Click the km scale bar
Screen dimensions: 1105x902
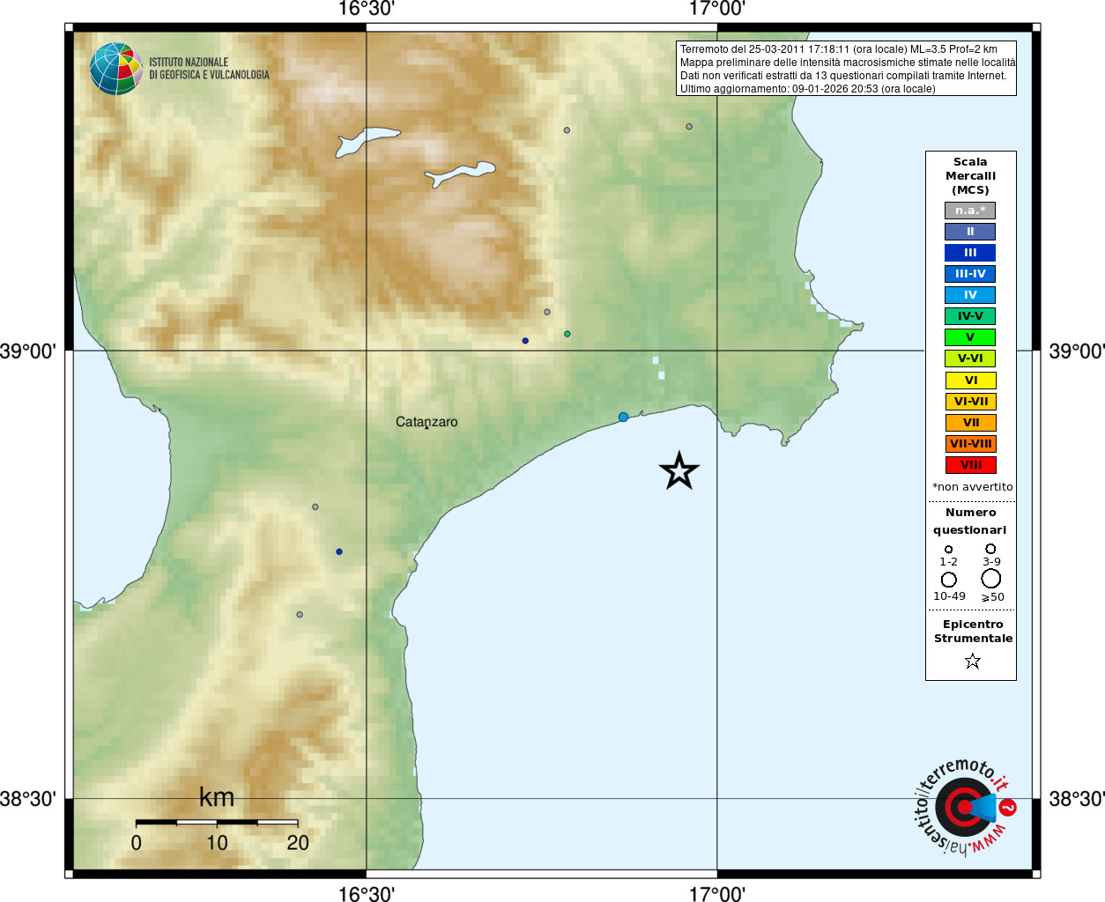click(217, 823)
